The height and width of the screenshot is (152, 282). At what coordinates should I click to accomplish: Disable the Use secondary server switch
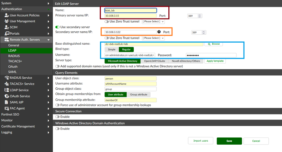57,27
